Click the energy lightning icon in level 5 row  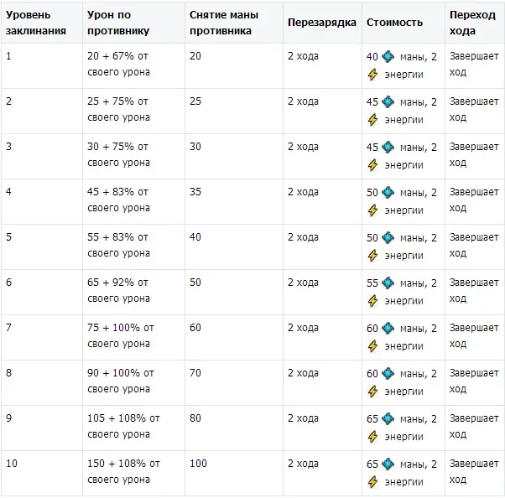pyautogui.click(x=373, y=255)
